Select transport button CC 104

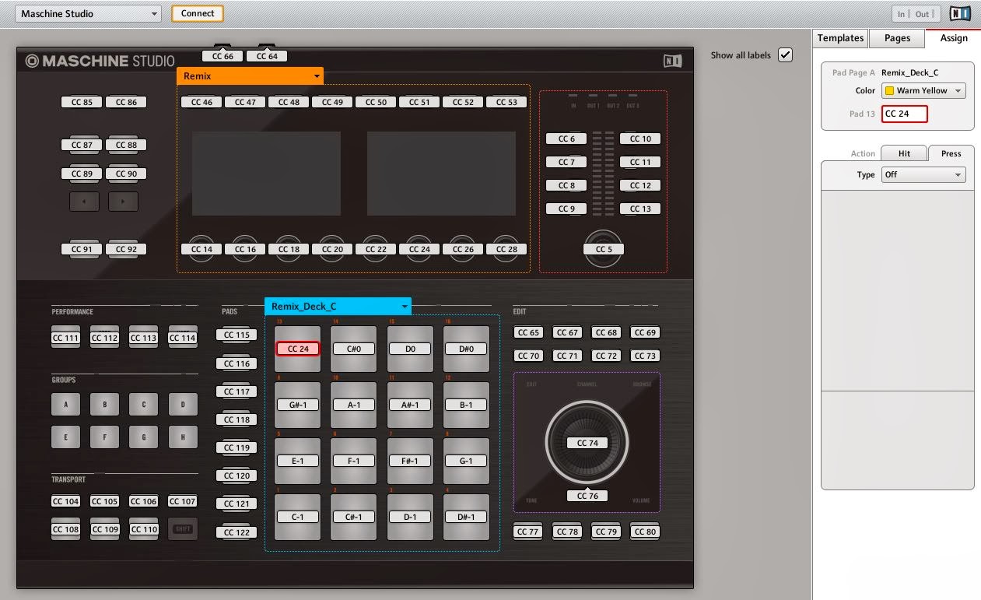click(x=66, y=501)
